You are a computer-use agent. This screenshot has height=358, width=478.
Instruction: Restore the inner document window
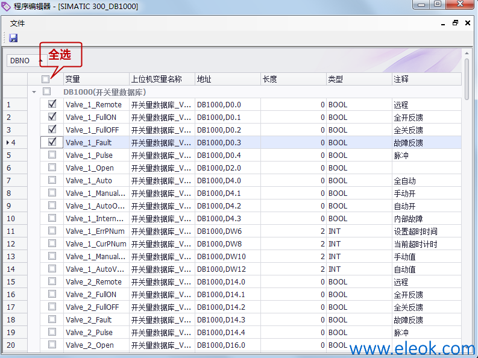pyautogui.click(x=456, y=23)
